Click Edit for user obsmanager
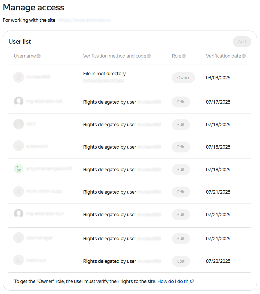260x294 pixels. (181, 239)
